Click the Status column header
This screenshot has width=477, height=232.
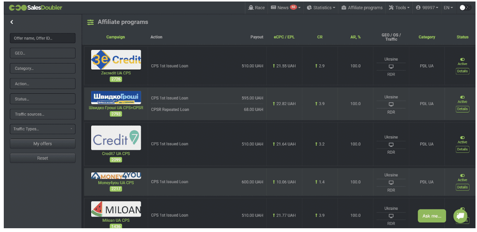462,37
